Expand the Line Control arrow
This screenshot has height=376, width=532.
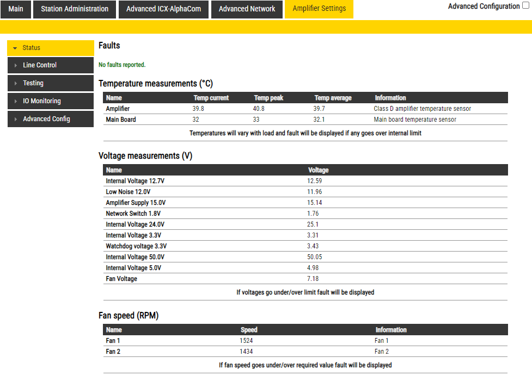tap(15, 66)
